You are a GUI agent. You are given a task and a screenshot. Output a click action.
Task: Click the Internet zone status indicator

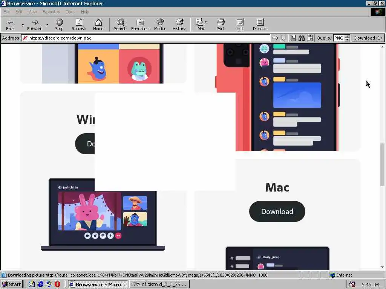341,275
